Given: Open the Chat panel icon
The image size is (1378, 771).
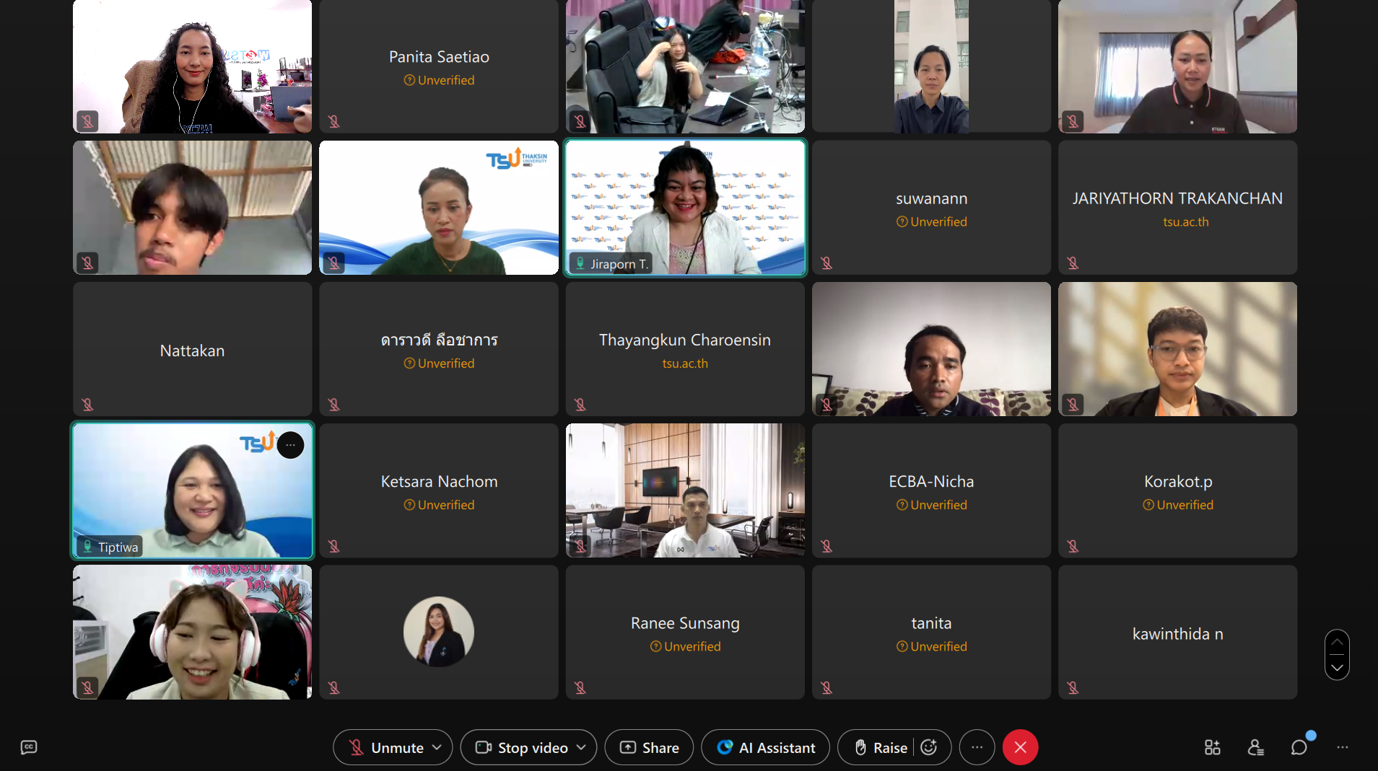Looking at the screenshot, I should (1299, 747).
